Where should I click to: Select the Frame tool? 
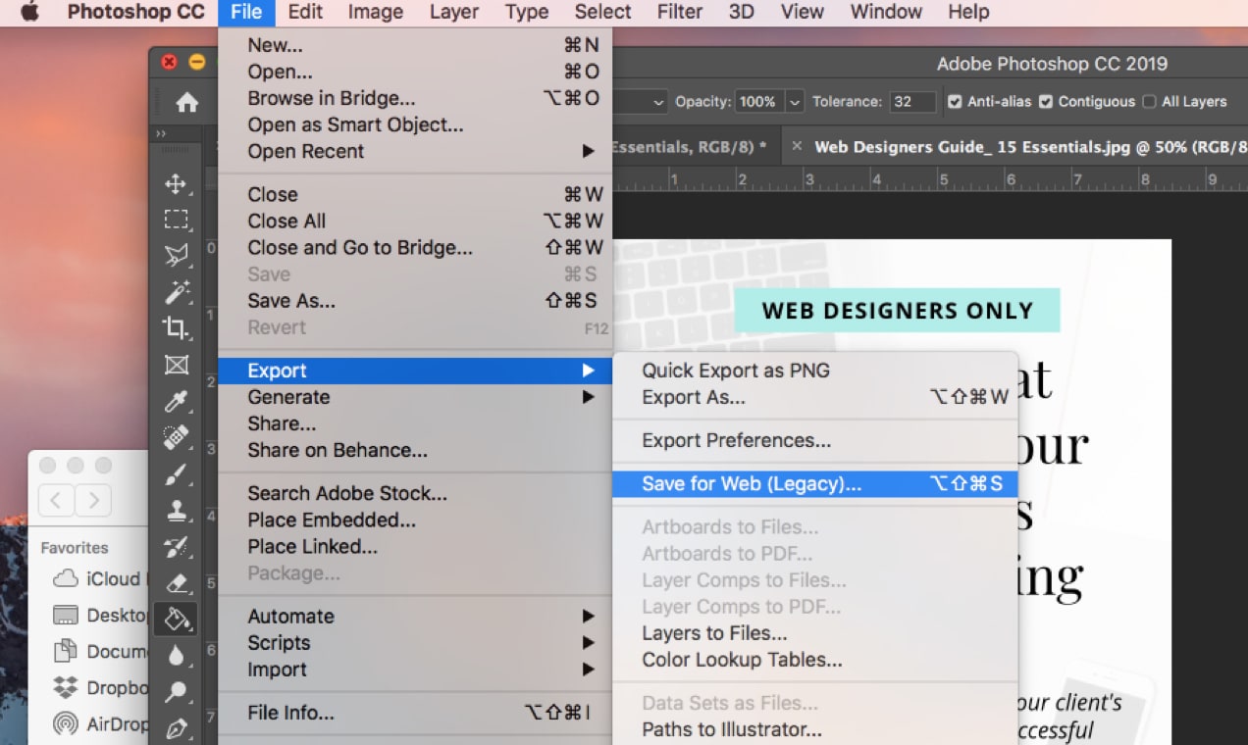[x=176, y=365]
